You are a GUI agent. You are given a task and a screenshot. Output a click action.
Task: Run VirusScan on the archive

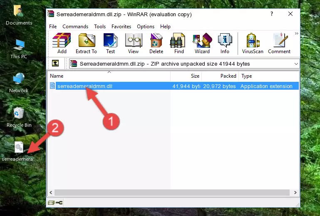pos(253,43)
